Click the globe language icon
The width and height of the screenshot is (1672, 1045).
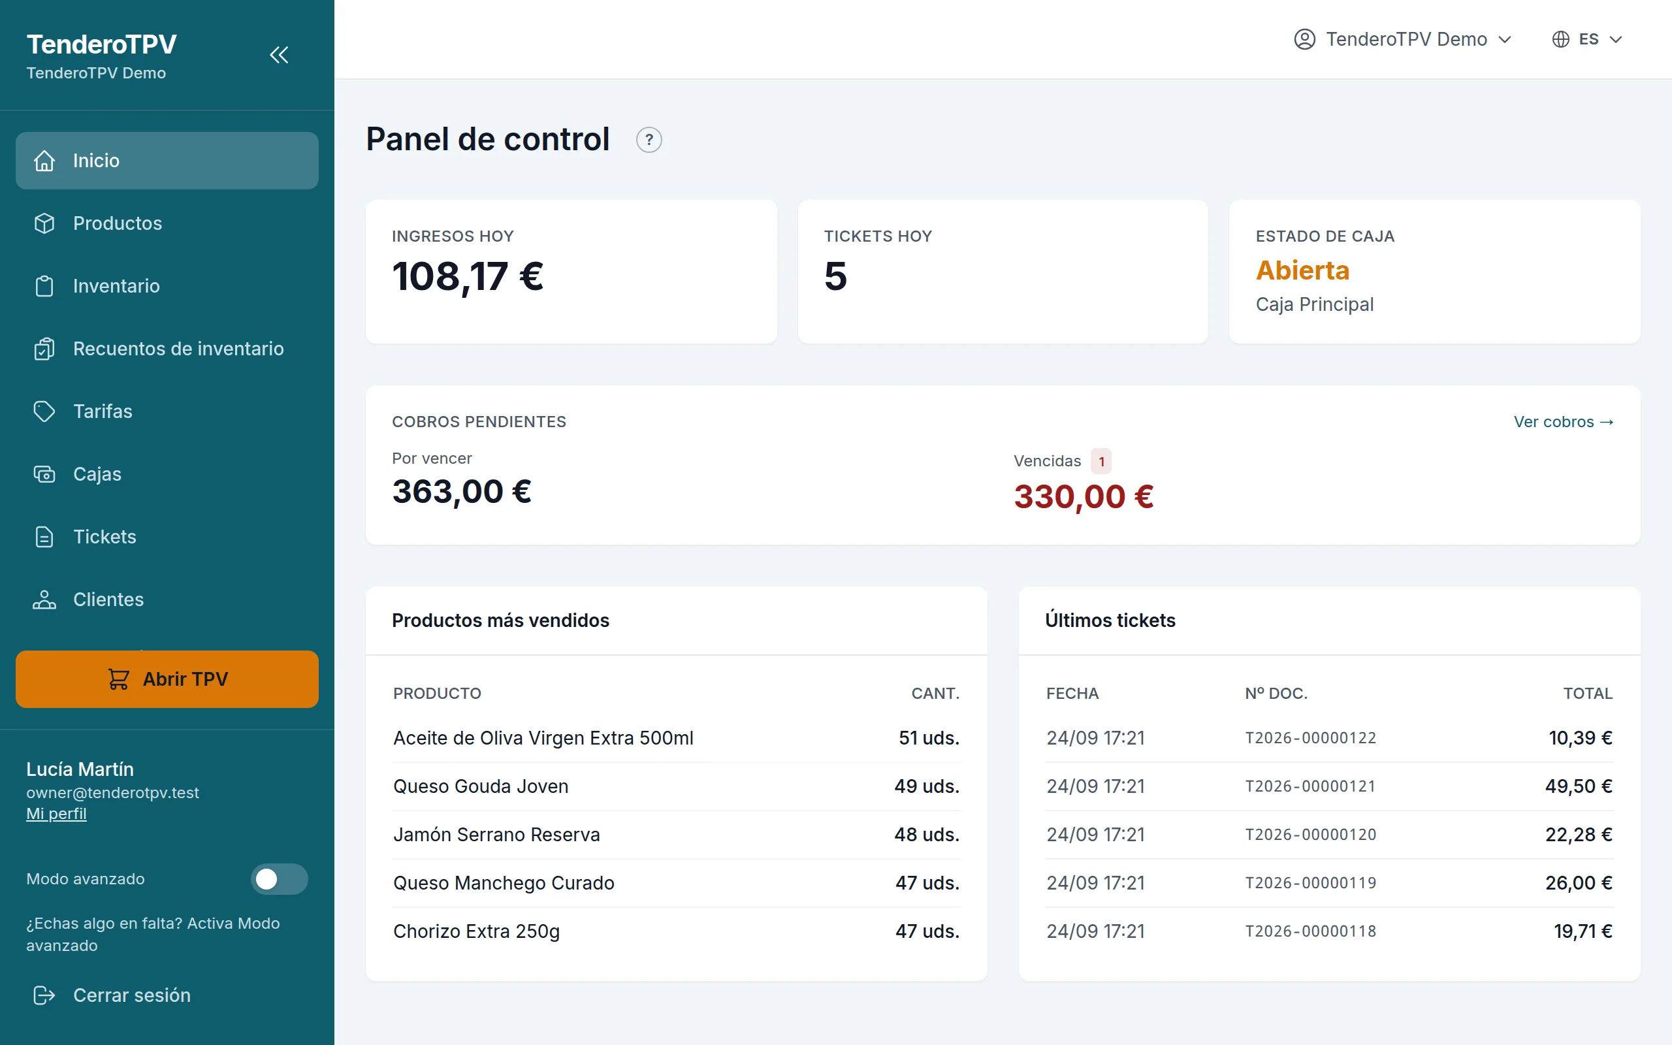[x=1560, y=39]
